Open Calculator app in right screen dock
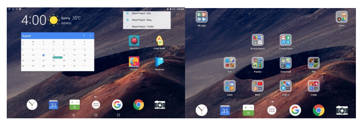Viewport: 362px width, 121px height. [x=249, y=110]
